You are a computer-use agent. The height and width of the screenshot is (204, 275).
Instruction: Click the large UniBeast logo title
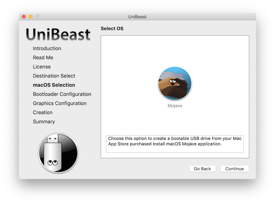58,34
